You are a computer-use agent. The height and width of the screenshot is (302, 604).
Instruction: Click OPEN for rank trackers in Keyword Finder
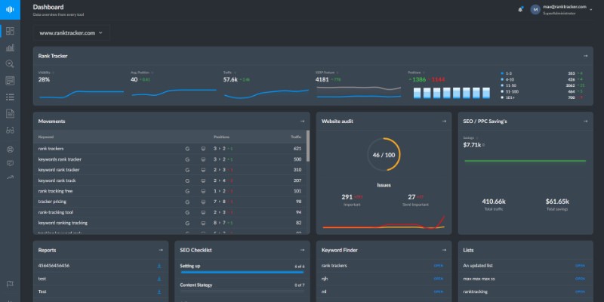point(439,266)
